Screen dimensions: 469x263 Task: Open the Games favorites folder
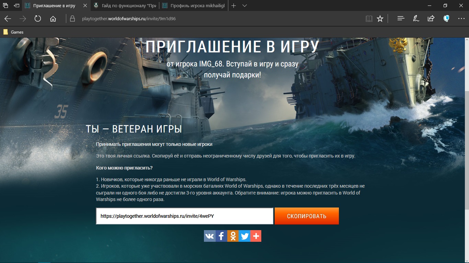[13, 32]
